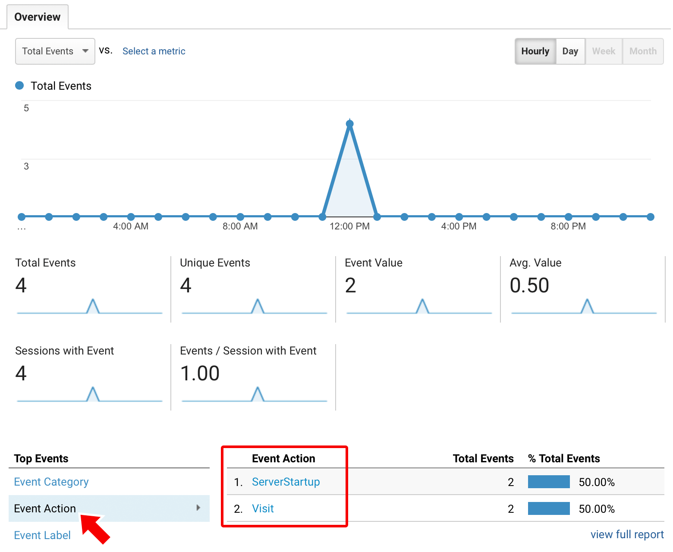Open the Event Category dimension
The height and width of the screenshot is (552, 673).
click(x=51, y=482)
